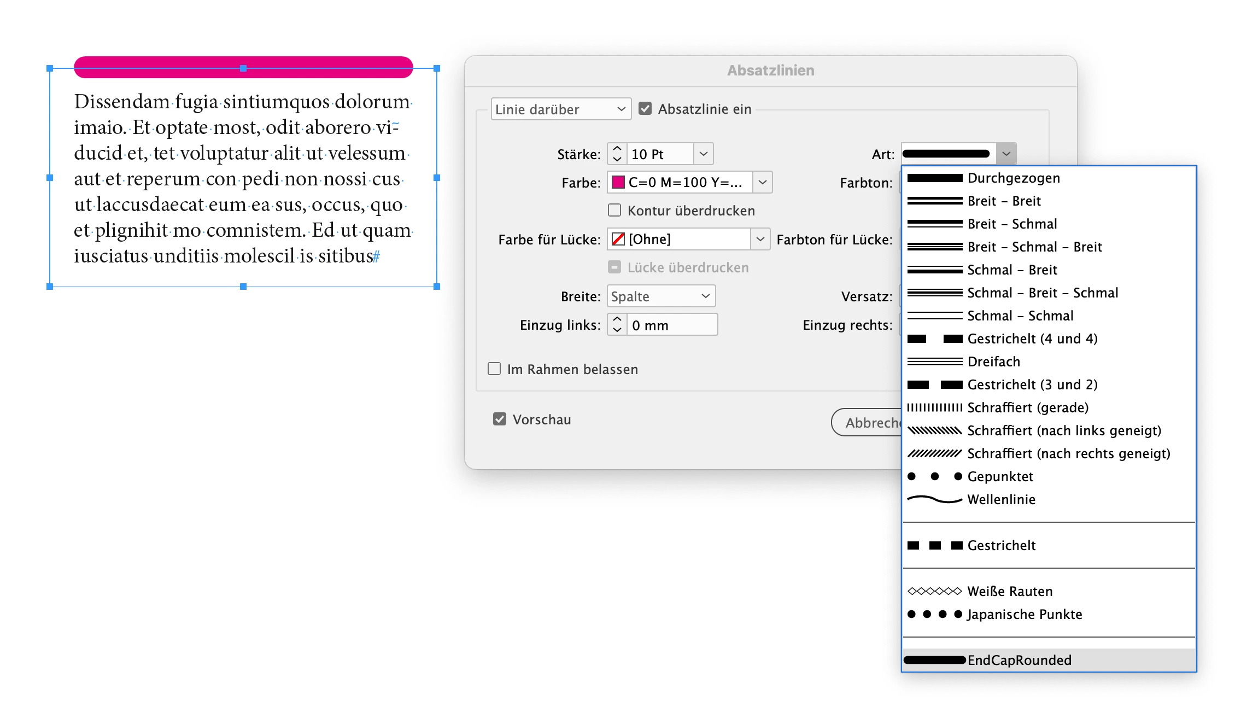Screen dimensions: 1241x724
Task: Pick Japanische Punkte dot style
Action: [934, 614]
